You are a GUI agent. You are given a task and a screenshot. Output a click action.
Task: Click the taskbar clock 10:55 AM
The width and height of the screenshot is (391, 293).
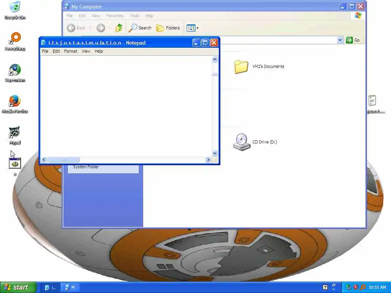click(x=377, y=288)
